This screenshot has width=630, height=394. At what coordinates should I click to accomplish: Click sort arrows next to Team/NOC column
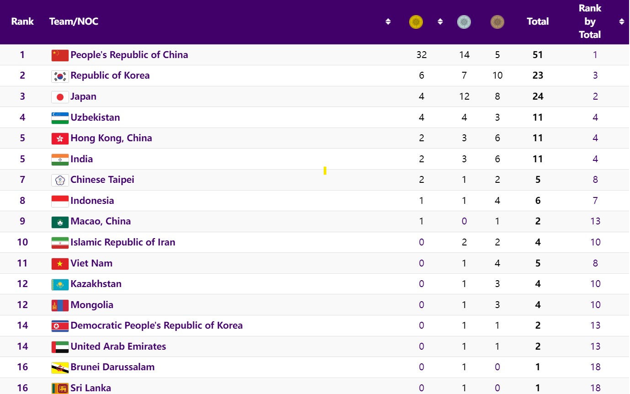point(388,21)
